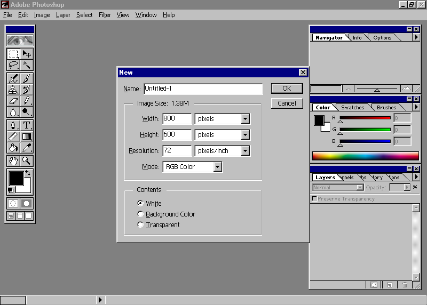
Task: Select the Measure (ruler) tool
Action: (13, 137)
